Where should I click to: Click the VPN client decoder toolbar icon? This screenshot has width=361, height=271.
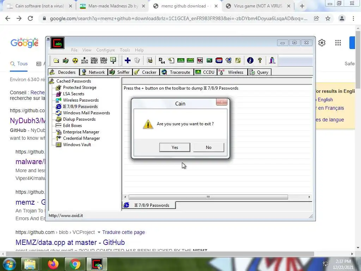[x=190, y=60]
